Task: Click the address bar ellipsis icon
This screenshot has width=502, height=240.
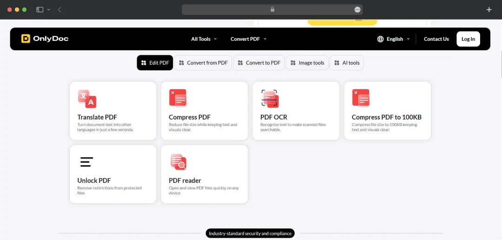Action: click(x=357, y=10)
